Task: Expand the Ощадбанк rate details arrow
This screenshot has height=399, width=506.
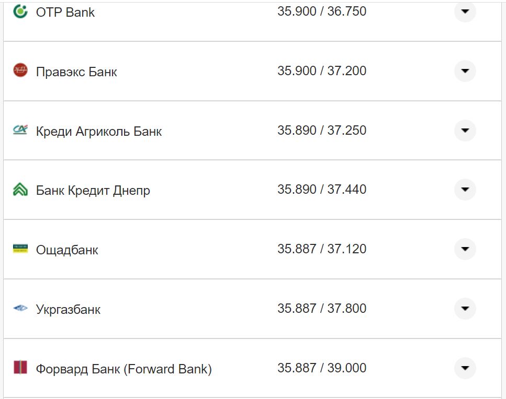Action: (x=465, y=249)
